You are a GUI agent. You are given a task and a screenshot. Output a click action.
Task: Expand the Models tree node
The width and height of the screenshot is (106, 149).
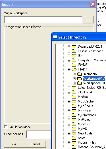[x=69, y=97]
